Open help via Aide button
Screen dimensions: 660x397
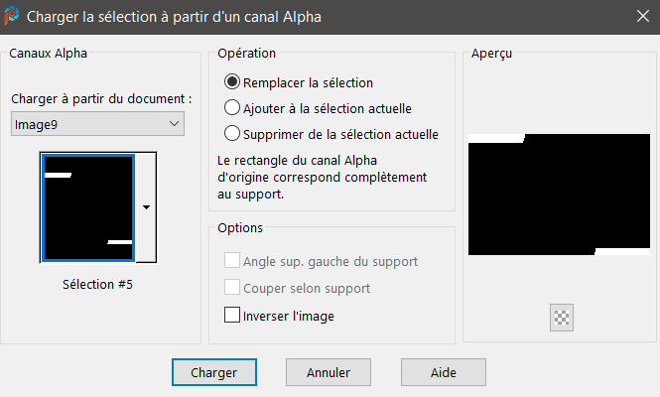(x=443, y=372)
